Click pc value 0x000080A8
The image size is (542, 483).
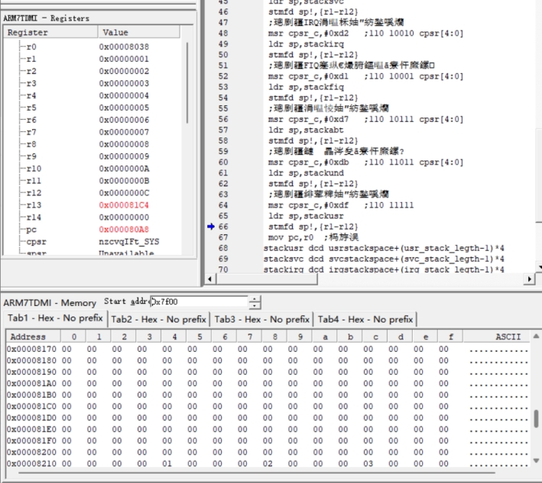(x=124, y=230)
